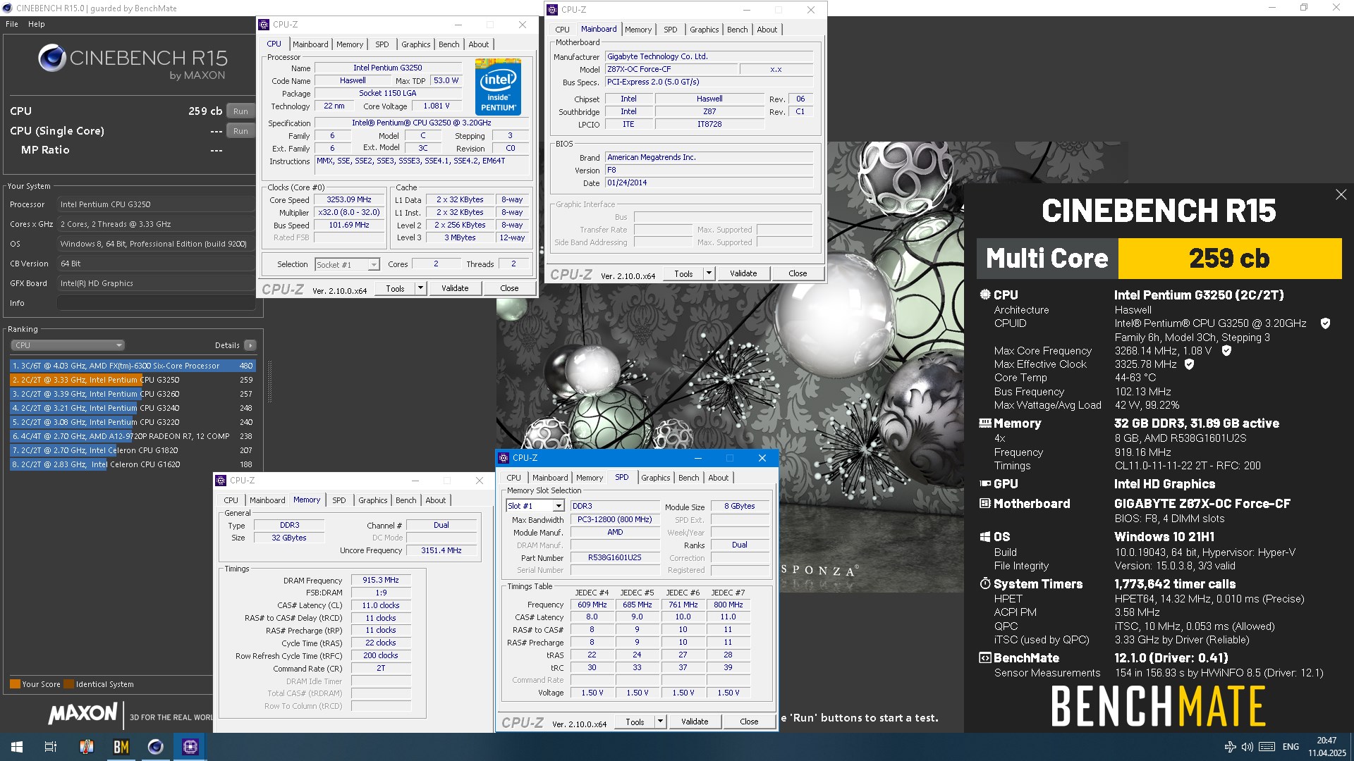Click shield icon beside Max Core Frequency

point(1226,350)
